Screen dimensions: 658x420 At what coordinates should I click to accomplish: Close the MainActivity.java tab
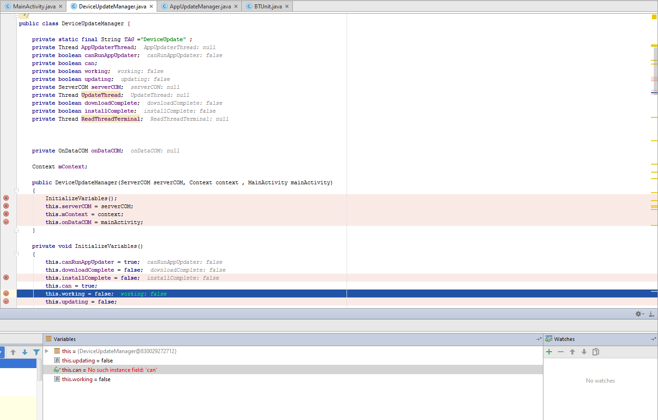[x=61, y=7]
